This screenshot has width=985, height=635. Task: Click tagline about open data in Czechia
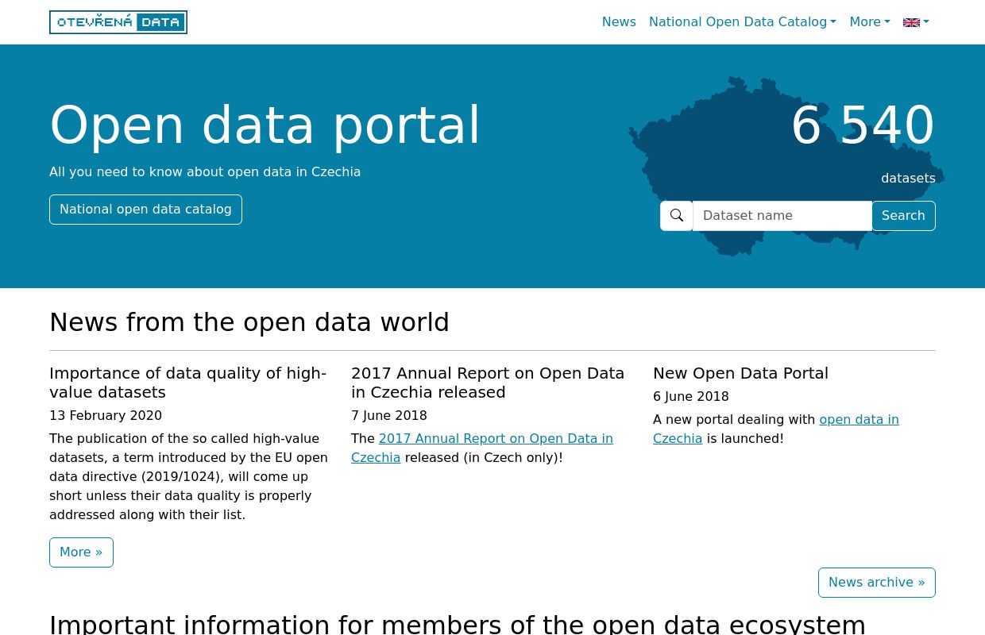pyautogui.click(x=205, y=172)
